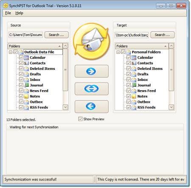Select the Notes icon in Source folders
191x188 pixels.
coord(26,96)
